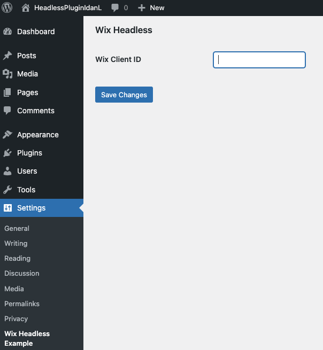This screenshot has height=350, width=323.
Task: Click the plus icon beside New
Action: coord(142,8)
